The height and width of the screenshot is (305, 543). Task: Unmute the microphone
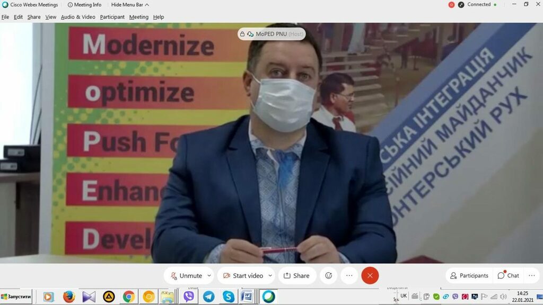(x=186, y=275)
